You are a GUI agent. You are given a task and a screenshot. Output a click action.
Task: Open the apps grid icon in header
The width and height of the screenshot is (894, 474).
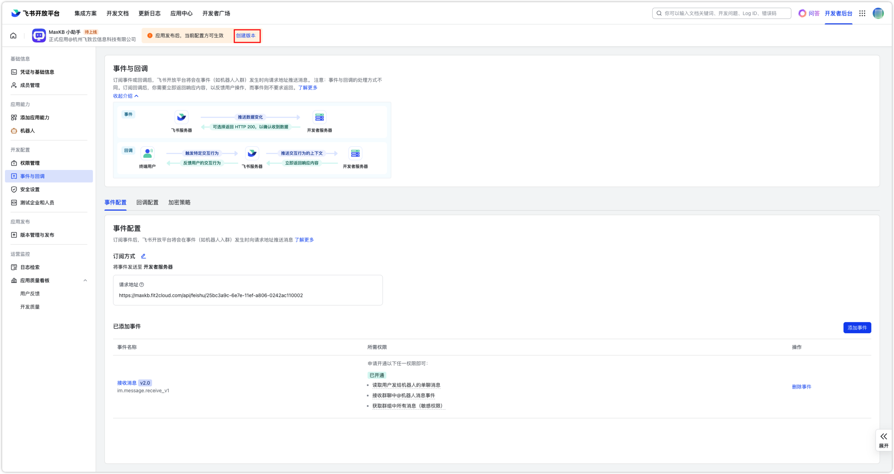pos(862,13)
